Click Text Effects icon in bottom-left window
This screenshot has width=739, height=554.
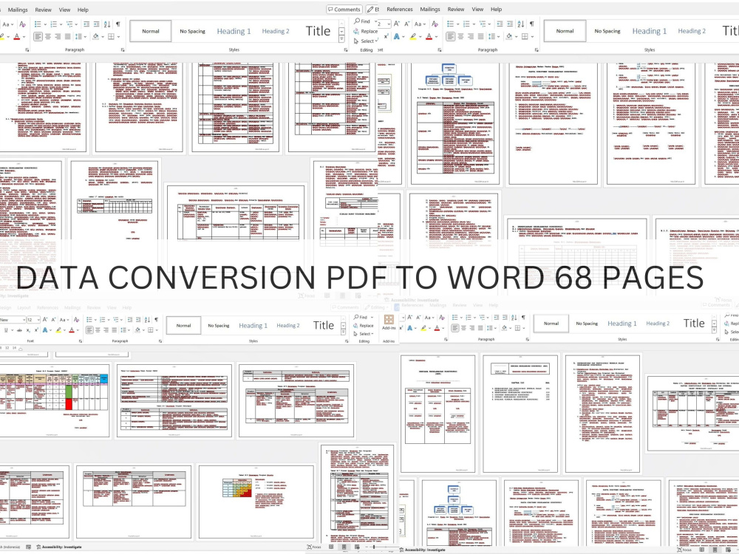click(46, 330)
